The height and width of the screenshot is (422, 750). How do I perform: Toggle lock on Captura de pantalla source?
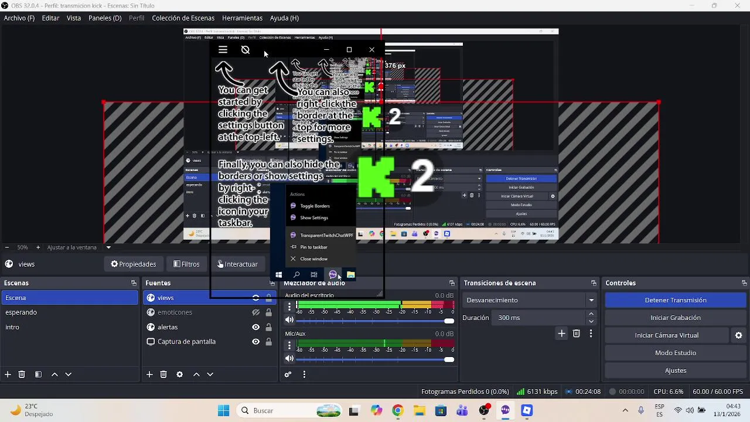click(269, 342)
